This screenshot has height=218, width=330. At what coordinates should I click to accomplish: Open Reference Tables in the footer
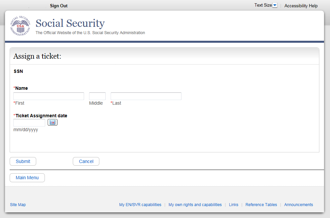point(261,205)
